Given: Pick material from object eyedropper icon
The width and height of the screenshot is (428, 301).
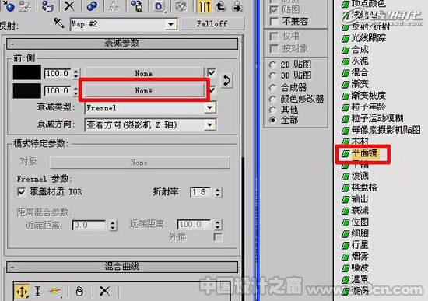Looking at the screenshot, I should pos(58,23).
